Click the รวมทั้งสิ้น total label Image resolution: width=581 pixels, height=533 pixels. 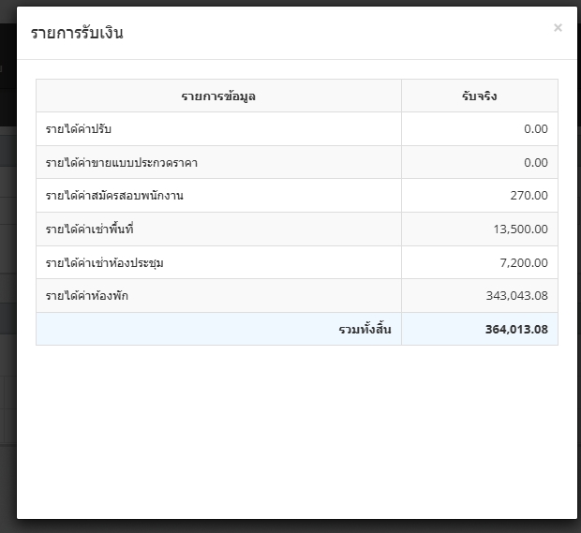(365, 330)
